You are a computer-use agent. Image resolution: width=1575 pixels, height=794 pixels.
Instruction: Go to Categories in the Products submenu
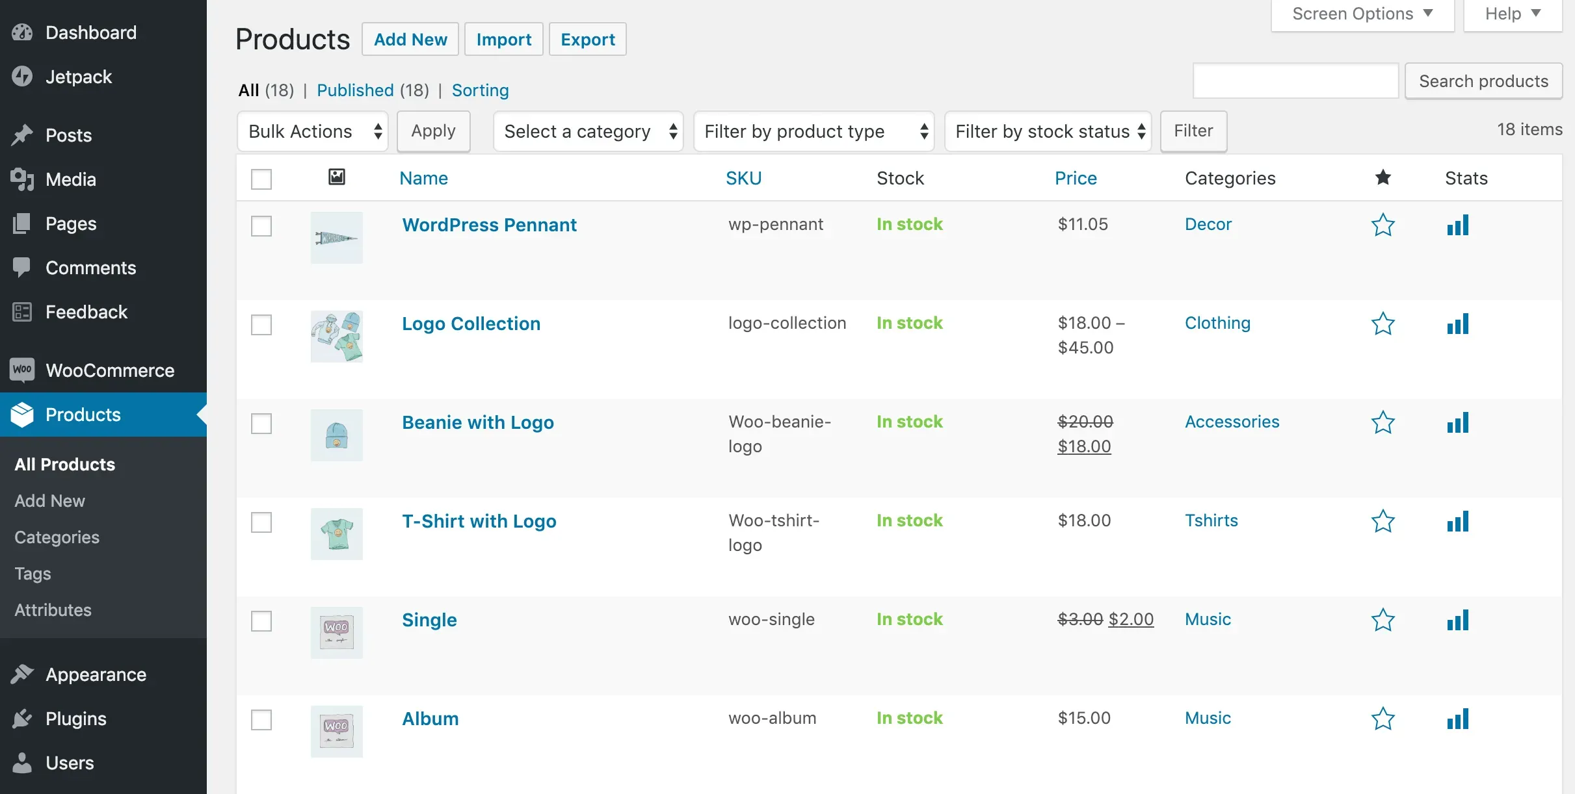pyautogui.click(x=57, y=537)
